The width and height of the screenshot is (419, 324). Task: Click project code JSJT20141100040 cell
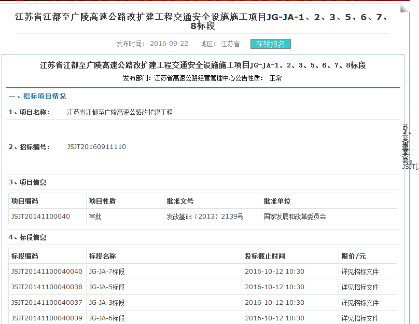click(40, 217)
